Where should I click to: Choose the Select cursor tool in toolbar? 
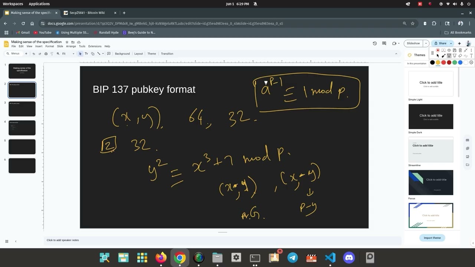[x=80, y=54]
